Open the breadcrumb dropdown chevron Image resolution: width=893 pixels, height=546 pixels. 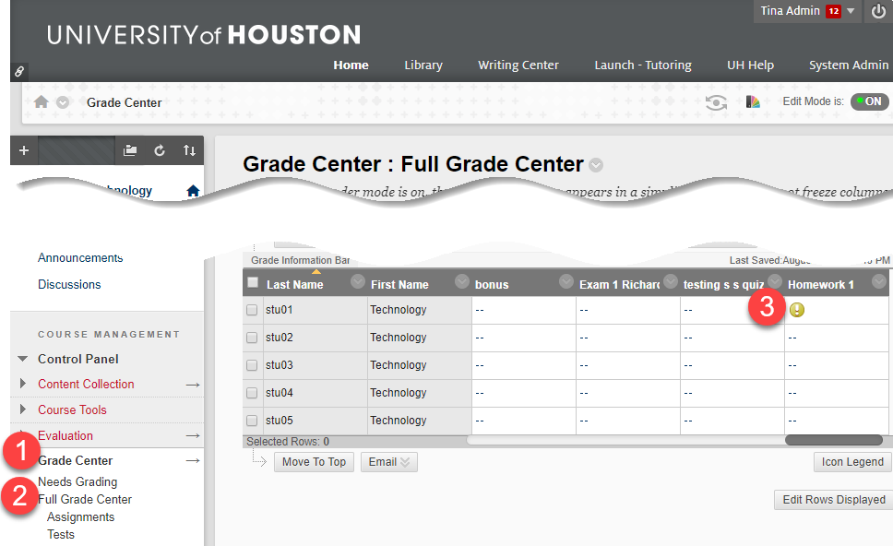[x=63, y=102]
